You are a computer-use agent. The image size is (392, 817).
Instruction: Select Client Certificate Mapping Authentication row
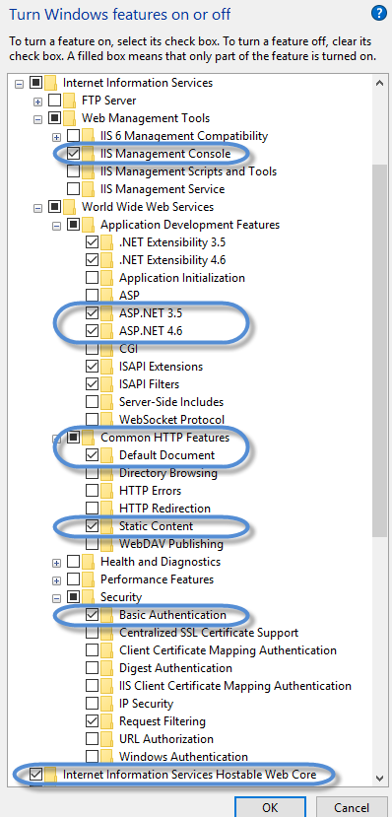click(228, 649)
